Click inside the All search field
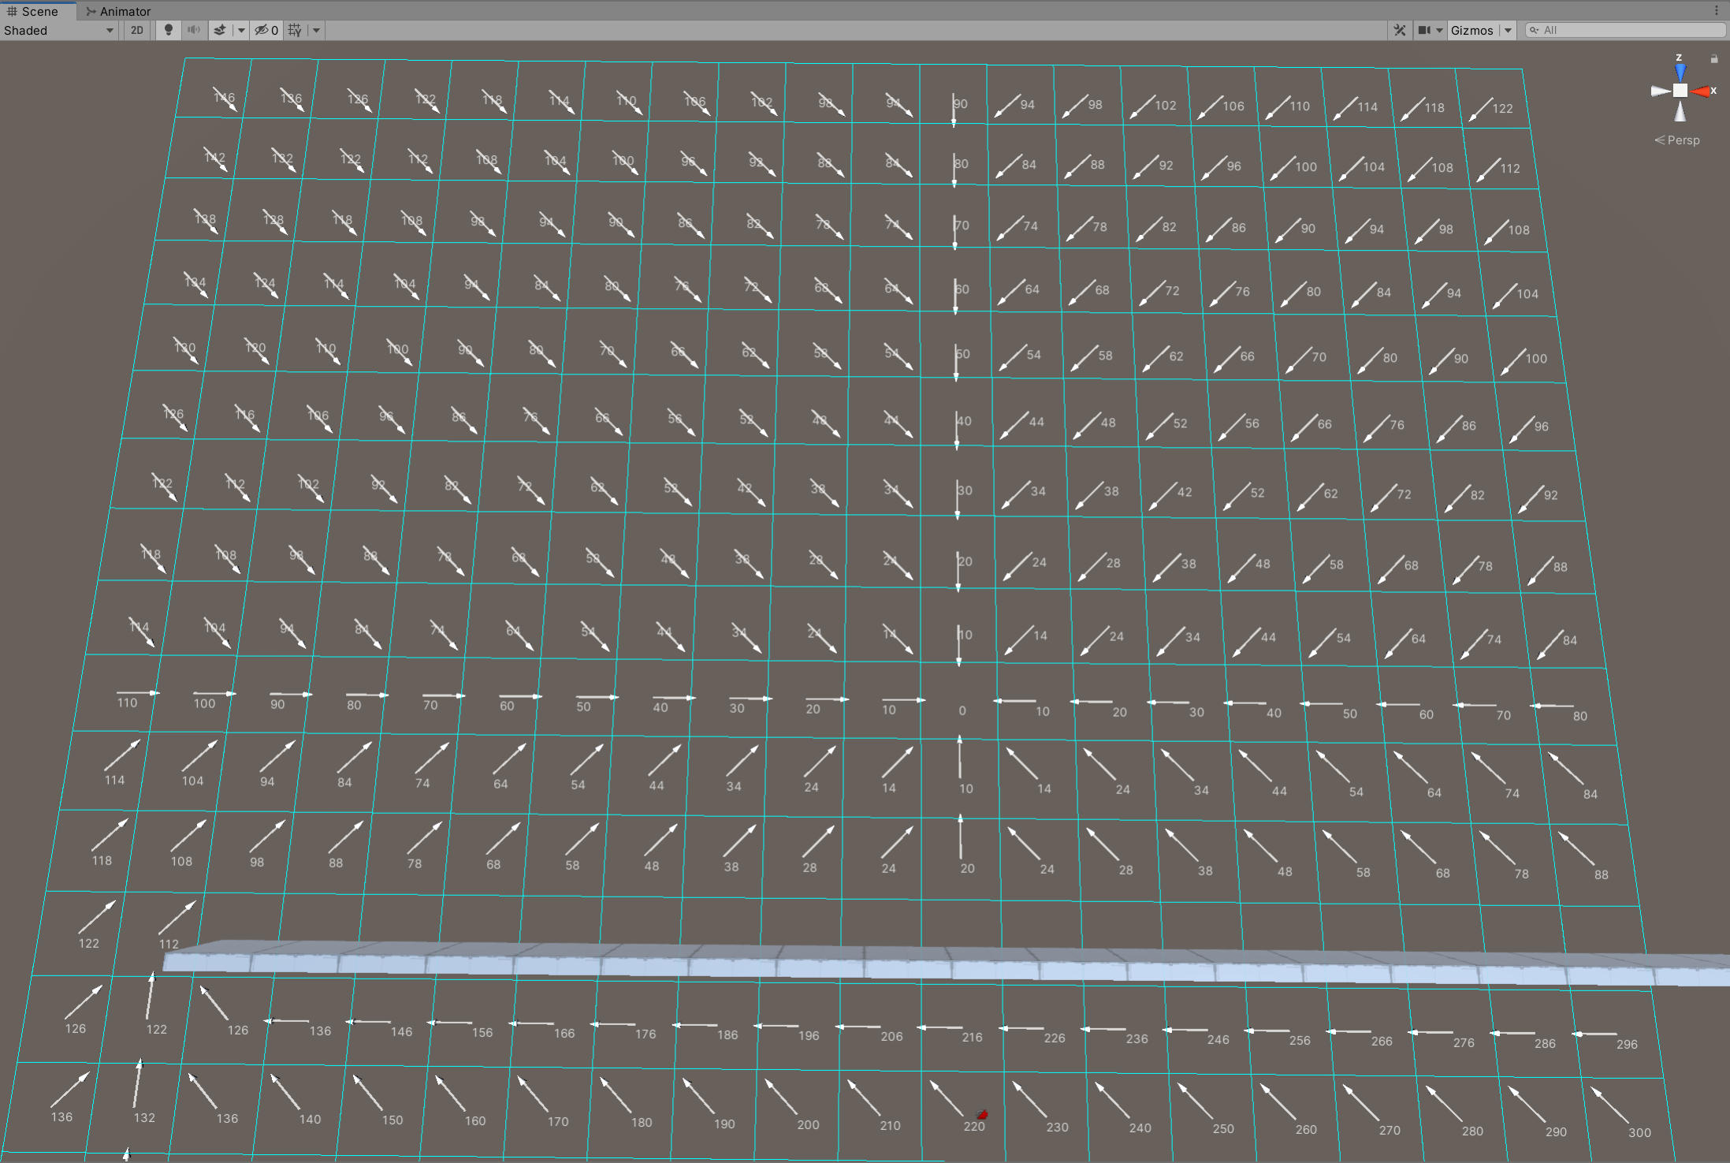 pos(1624,30)
